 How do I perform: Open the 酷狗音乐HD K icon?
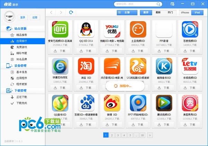(164, 66)
